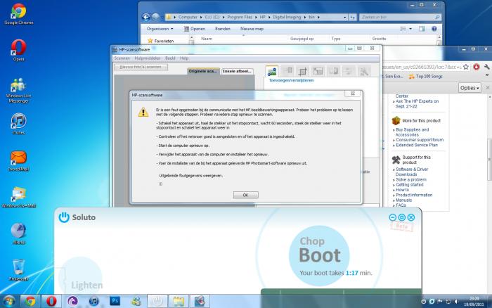Refresh the Explorer folder via address bar icon
The image size is (492, 308).
[x=352, y=18]
